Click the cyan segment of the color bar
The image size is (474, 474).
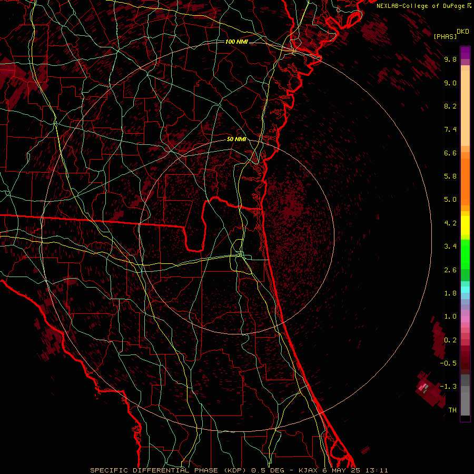pyautogui.click(x=465, y=290)
